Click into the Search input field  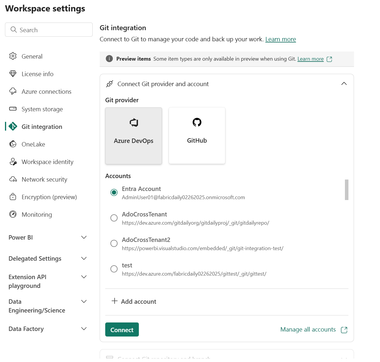[49, 30]
